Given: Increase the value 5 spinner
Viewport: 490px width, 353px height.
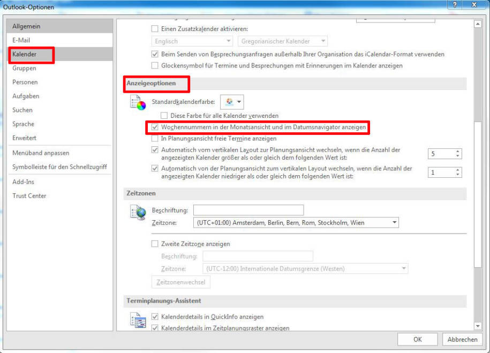Looking at the screenshot, I should tap(457, 152).
